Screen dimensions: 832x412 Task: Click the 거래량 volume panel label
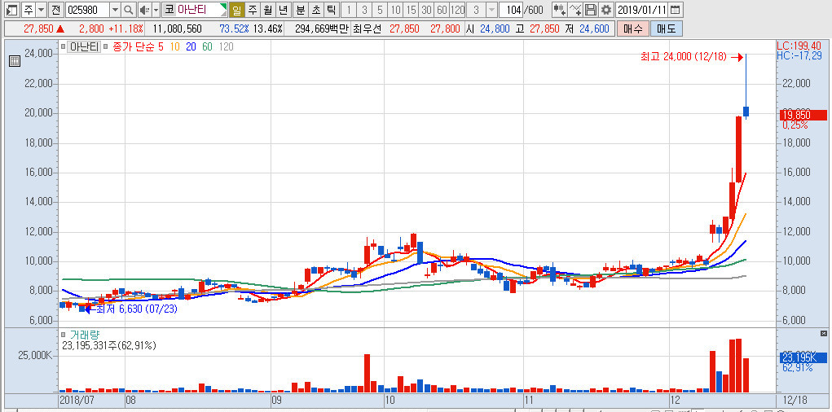tap(85, 335)
